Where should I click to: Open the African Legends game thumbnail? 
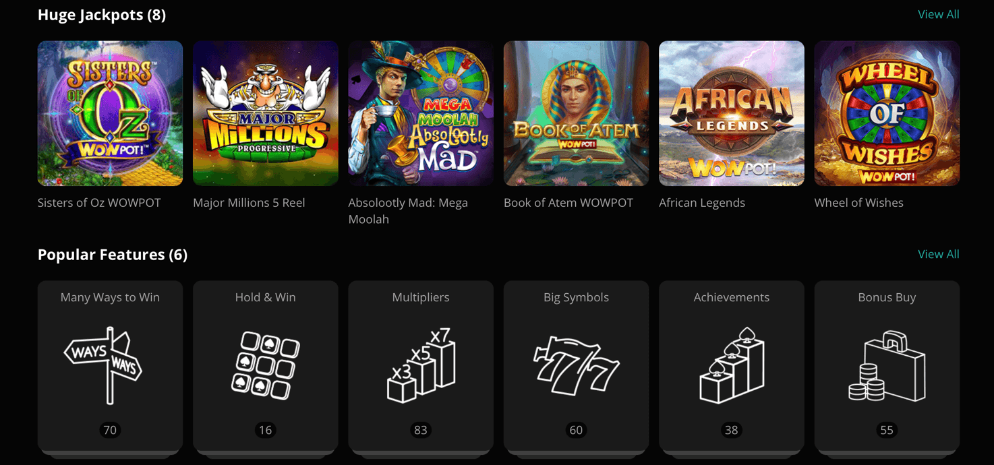[x=732, y=113]
